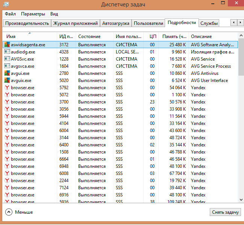244x225 pixels.
Task: Open the Параметры menu
Action: pos(33,14)
